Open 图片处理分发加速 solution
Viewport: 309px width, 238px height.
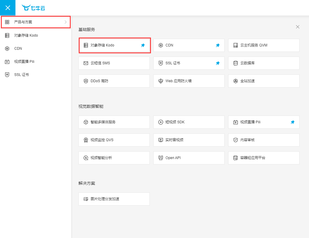click(114, 199)
